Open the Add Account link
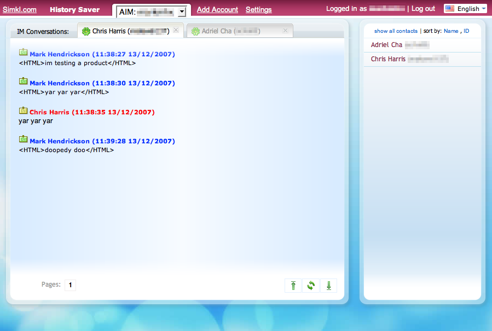 point(217,9)
